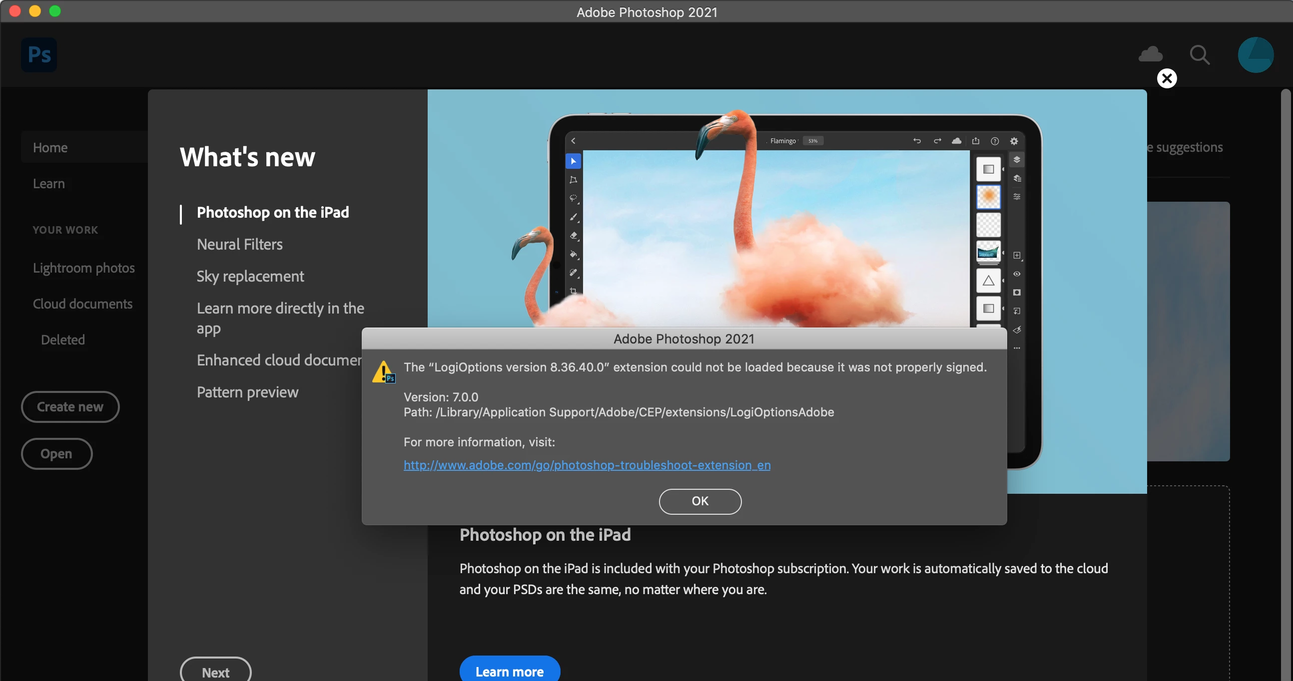Click the Open button in the sidebar

coord(56,454)
